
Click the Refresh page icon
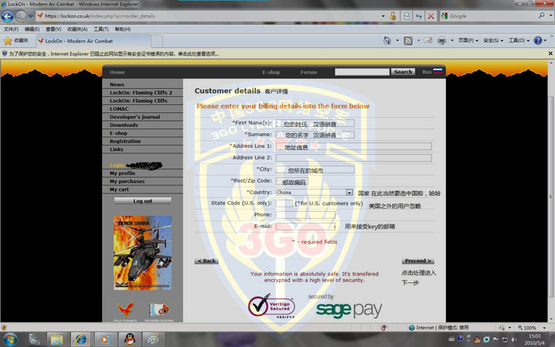coord(419,16)
